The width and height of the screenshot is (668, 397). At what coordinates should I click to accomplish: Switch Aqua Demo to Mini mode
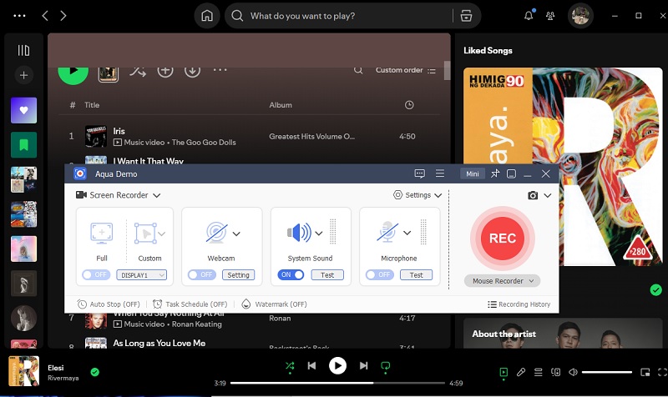pyautogui.click(x=472, y=173)
